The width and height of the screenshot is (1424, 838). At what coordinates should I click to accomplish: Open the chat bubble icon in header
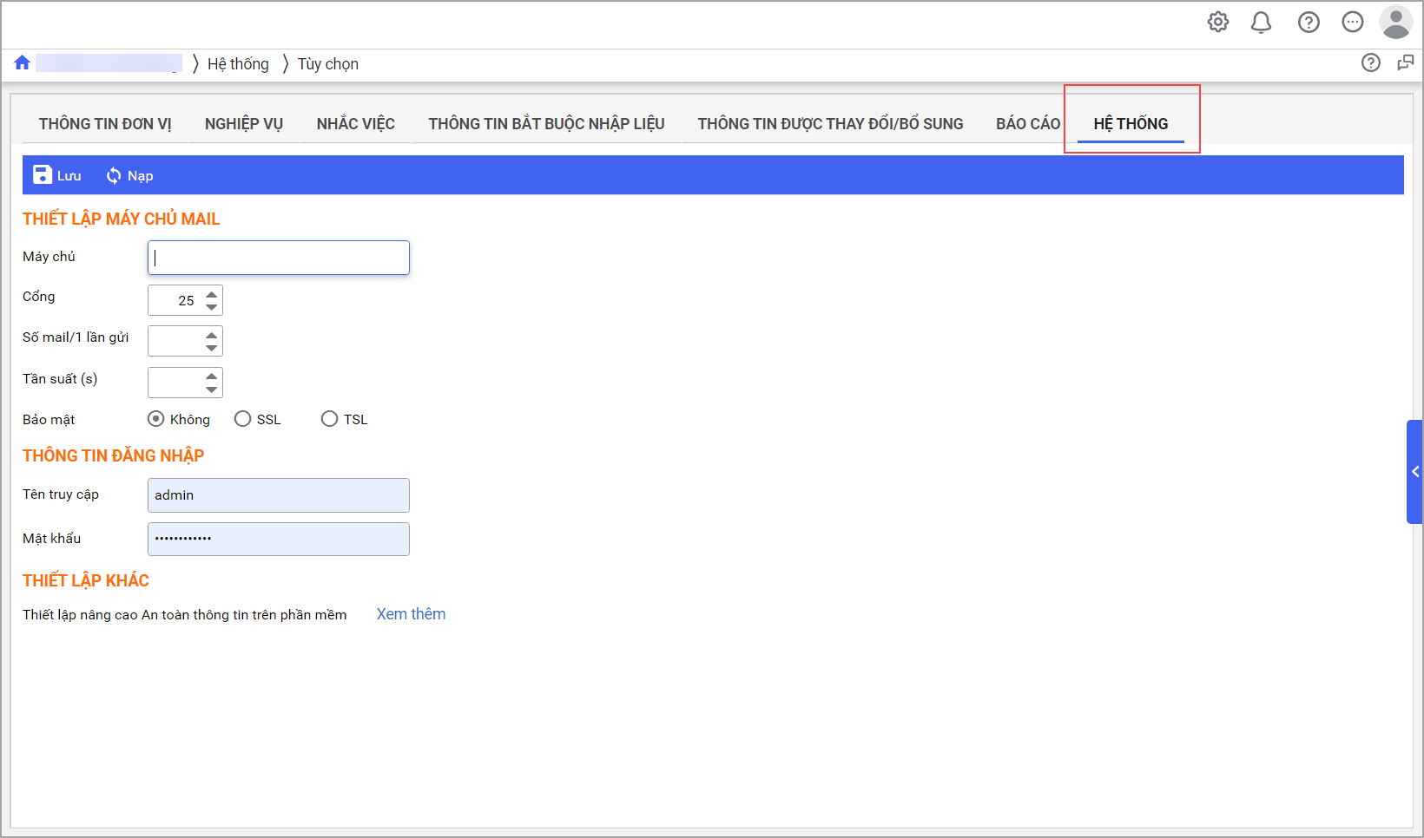(x=1352, y=23)
